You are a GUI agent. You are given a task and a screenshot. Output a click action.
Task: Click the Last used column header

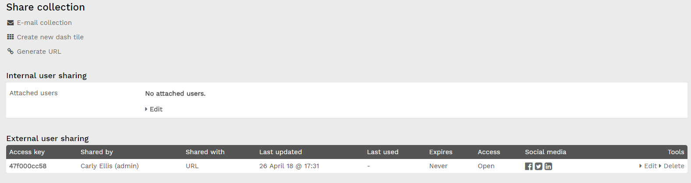(383, 152)
